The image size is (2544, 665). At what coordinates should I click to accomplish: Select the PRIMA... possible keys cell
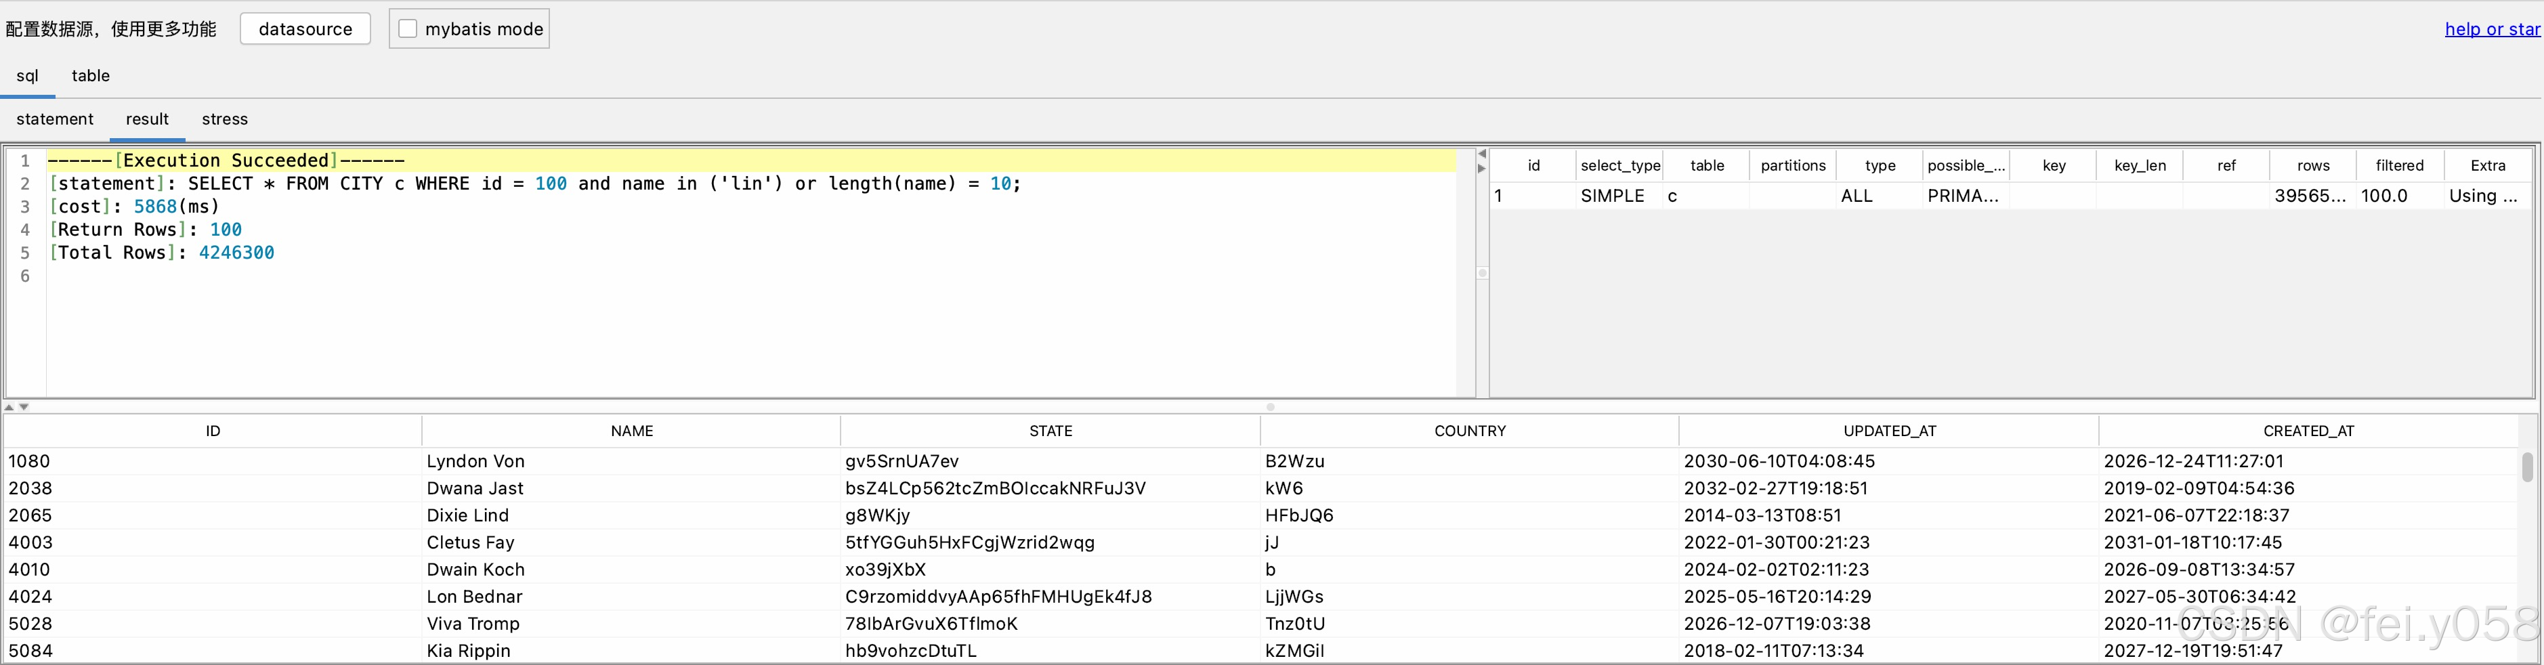click(1966, 196)
